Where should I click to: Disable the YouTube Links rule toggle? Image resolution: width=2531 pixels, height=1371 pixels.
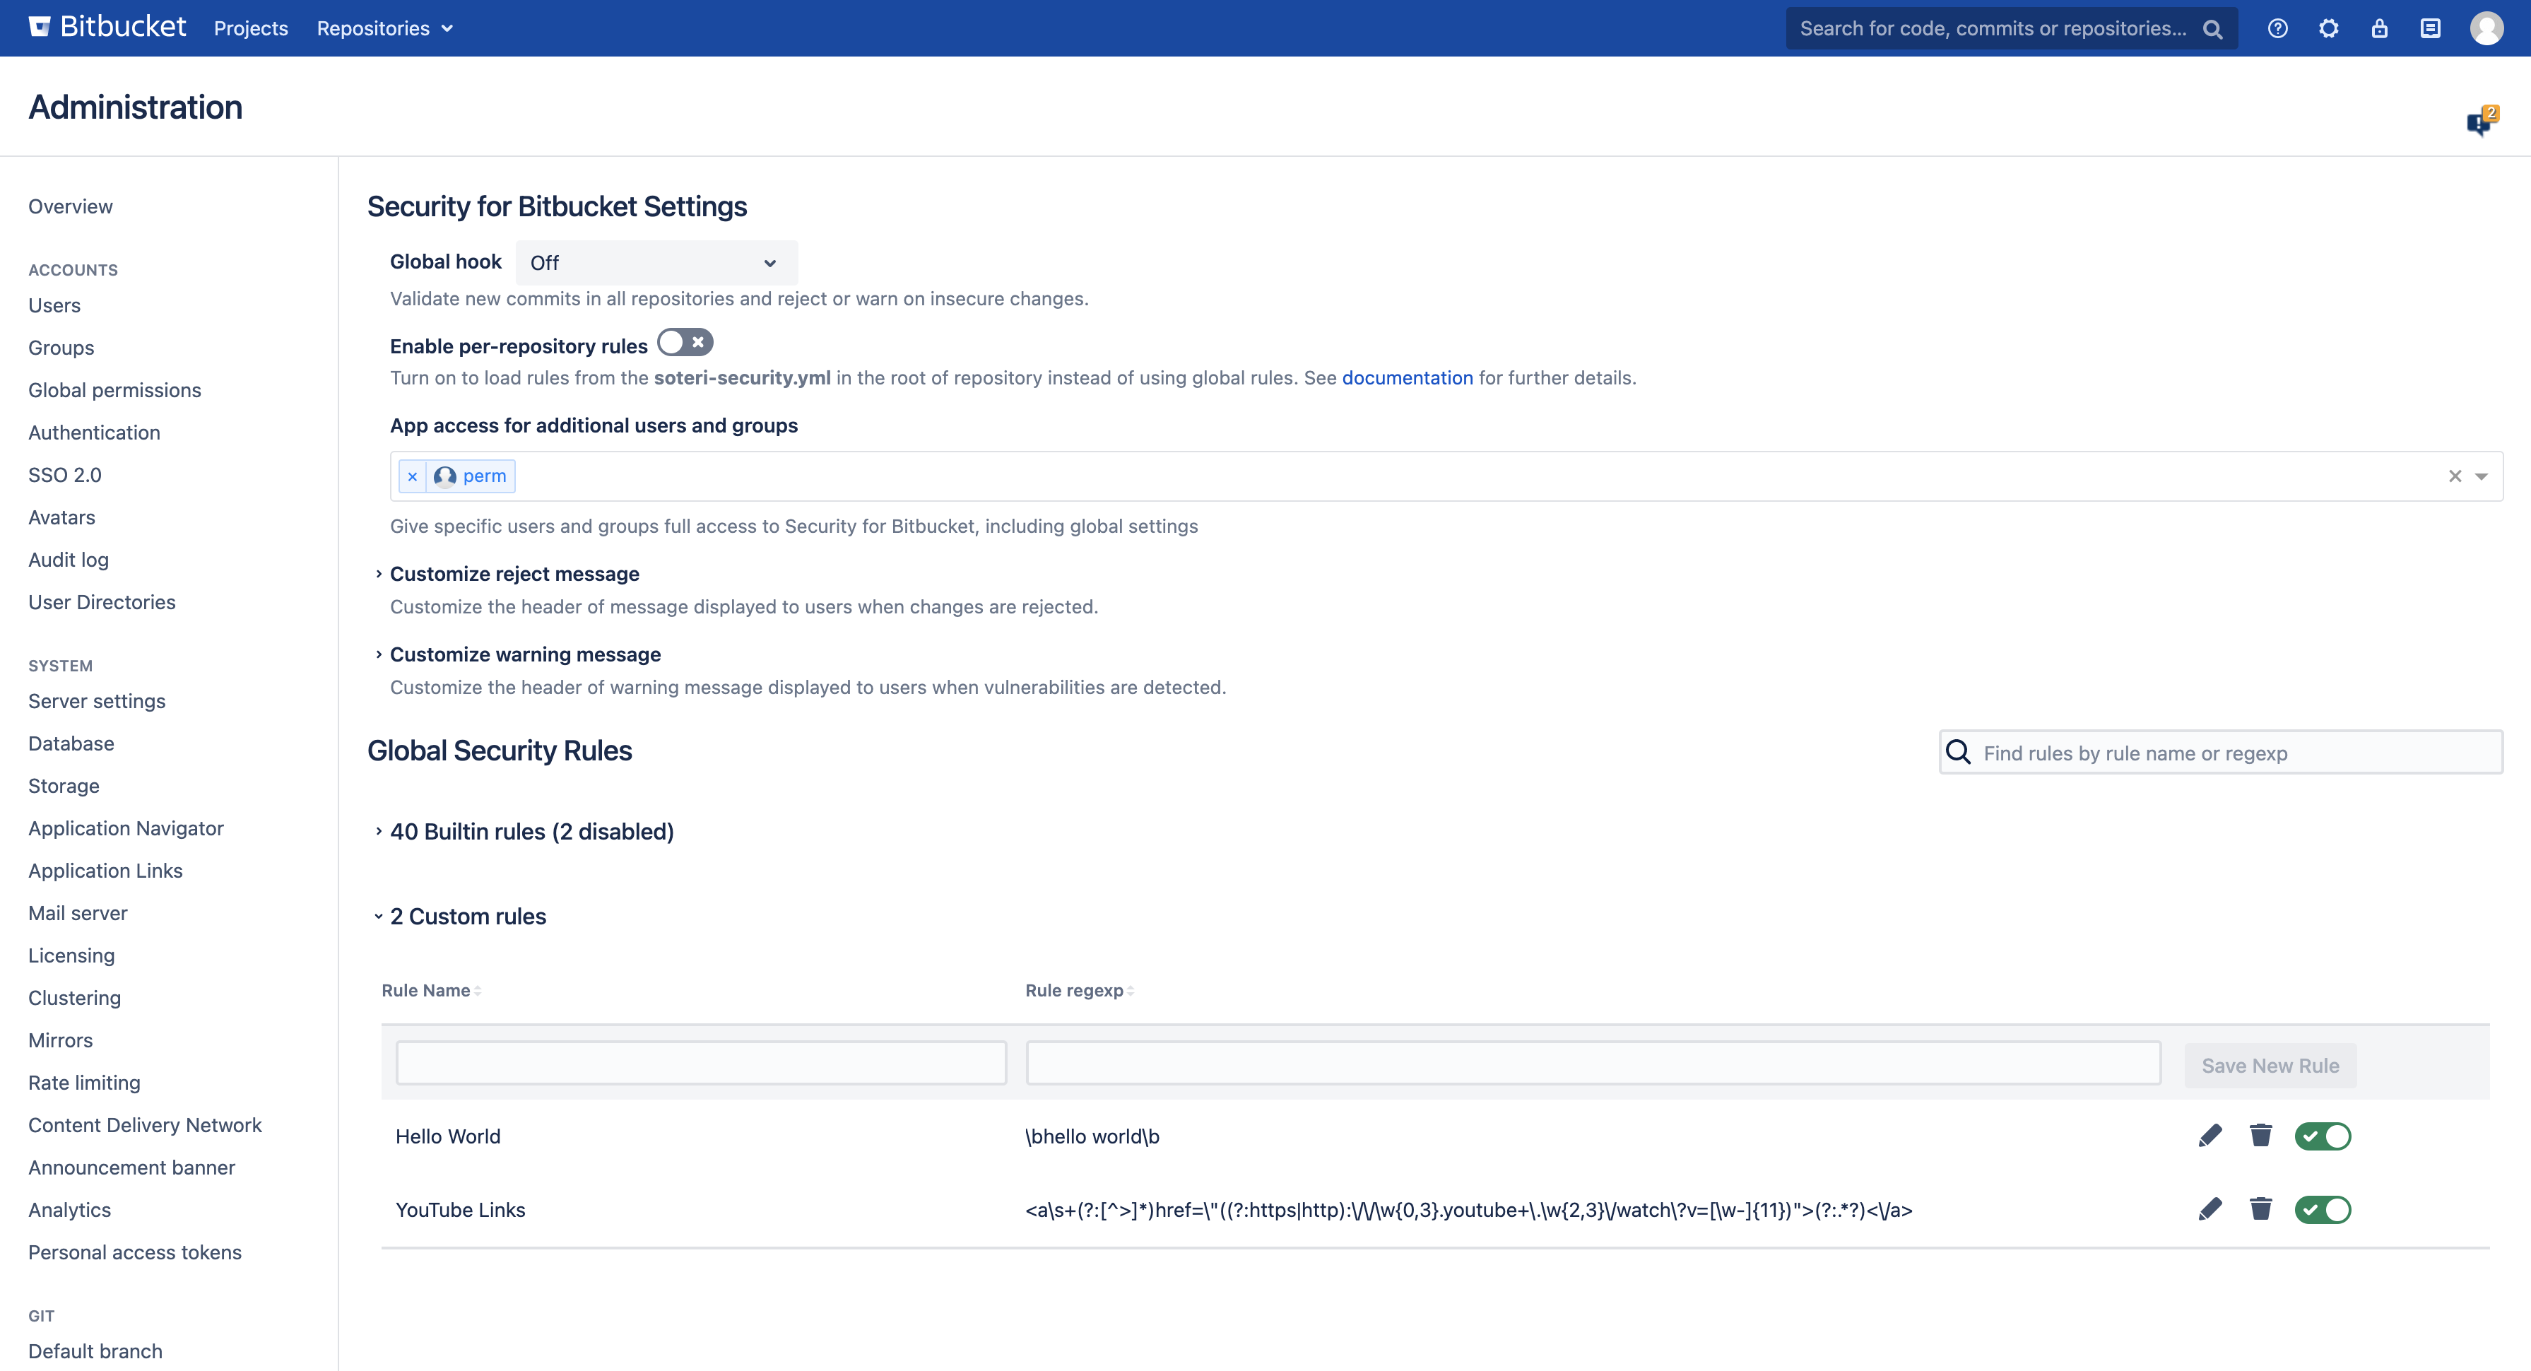coord(2323,1209)
